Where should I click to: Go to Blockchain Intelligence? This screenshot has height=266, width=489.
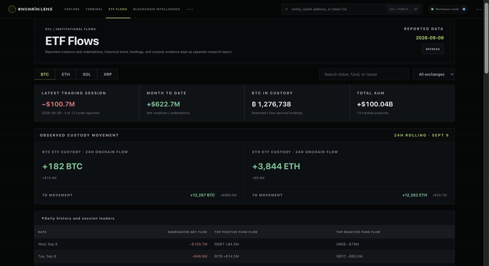(x=156, y=9)
